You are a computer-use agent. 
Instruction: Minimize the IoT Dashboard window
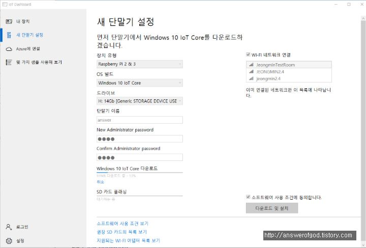[336, 5]
